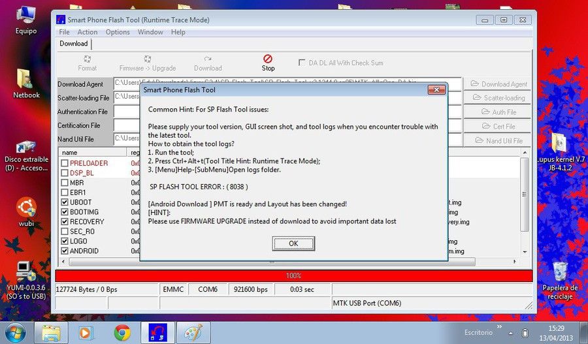
Task: Select YUMI-0.0.3.6 desktop icon
Action: point(26,281)
